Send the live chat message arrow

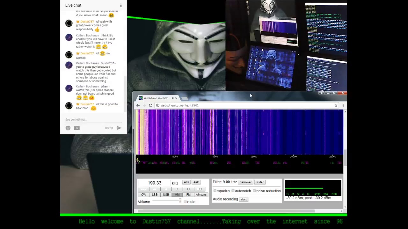[119, 128]
